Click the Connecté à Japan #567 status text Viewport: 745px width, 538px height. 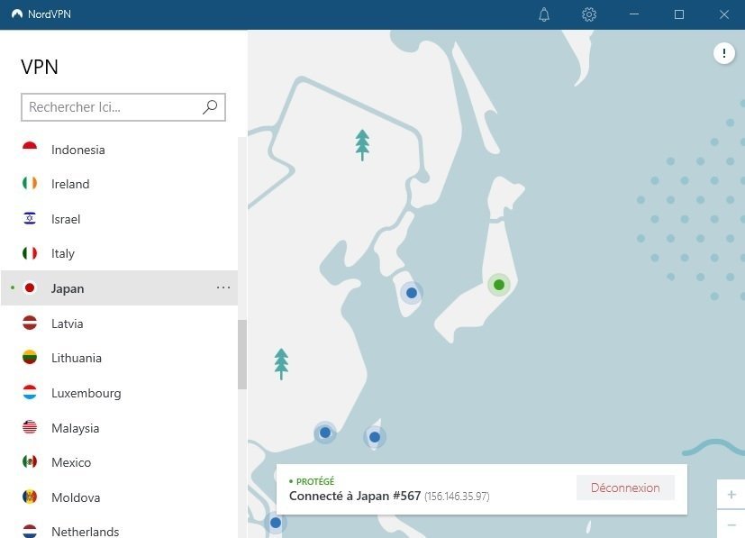click(355, 496)
